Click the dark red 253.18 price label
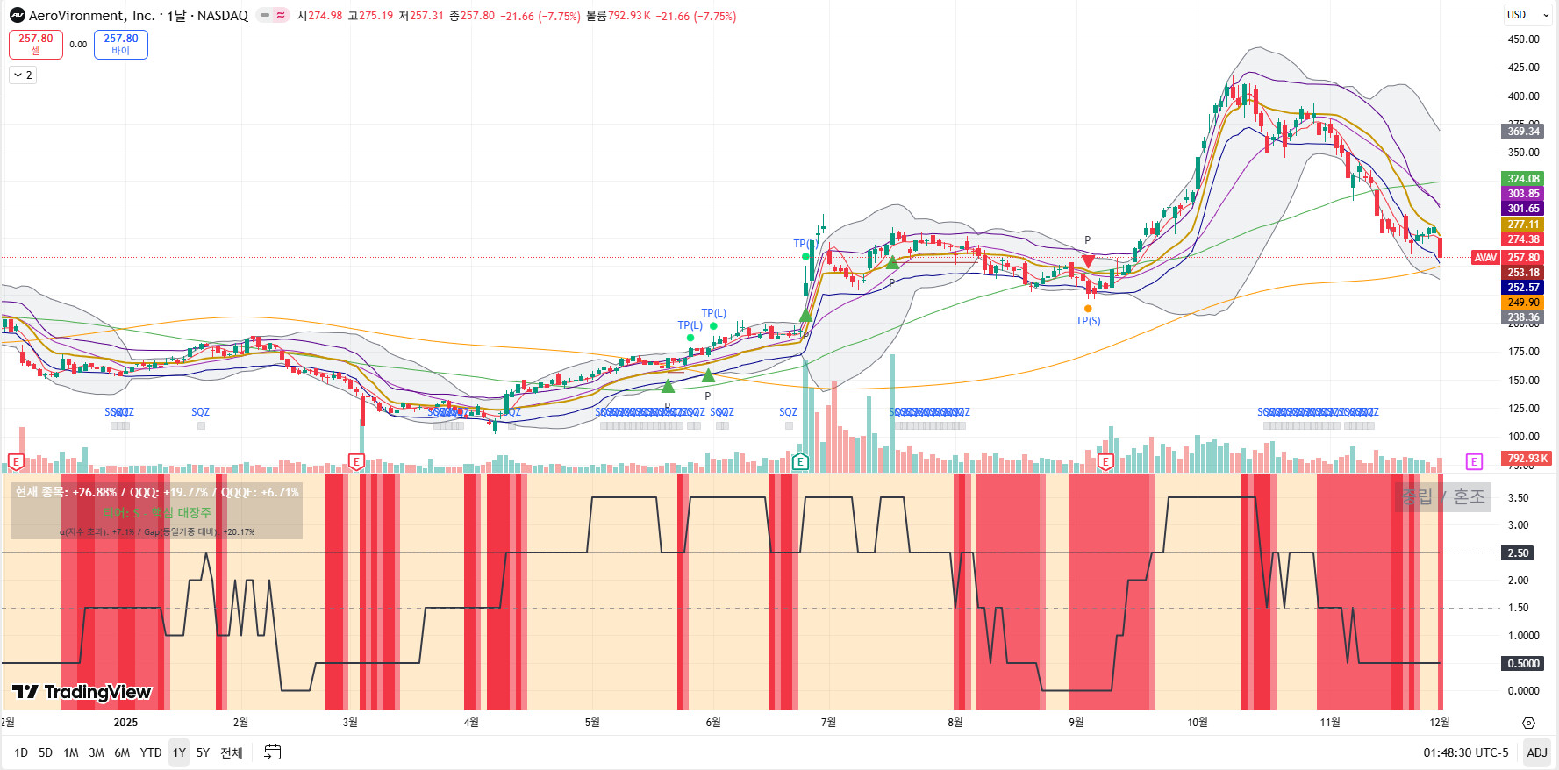1559x770 pixels. click(x=1523, y=273)
